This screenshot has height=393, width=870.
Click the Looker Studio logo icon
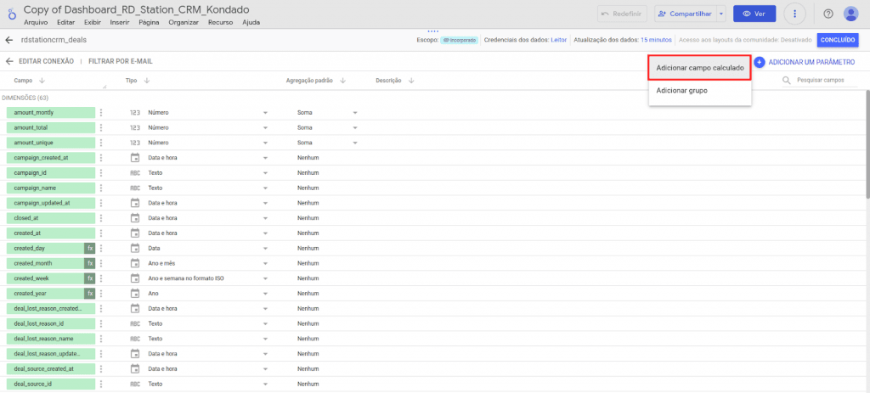point(10,14)
